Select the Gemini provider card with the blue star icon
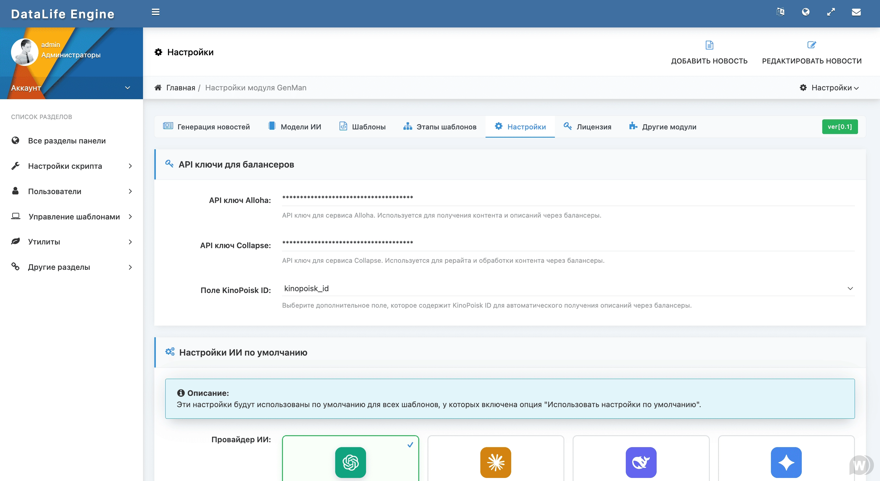 point(786,459)
